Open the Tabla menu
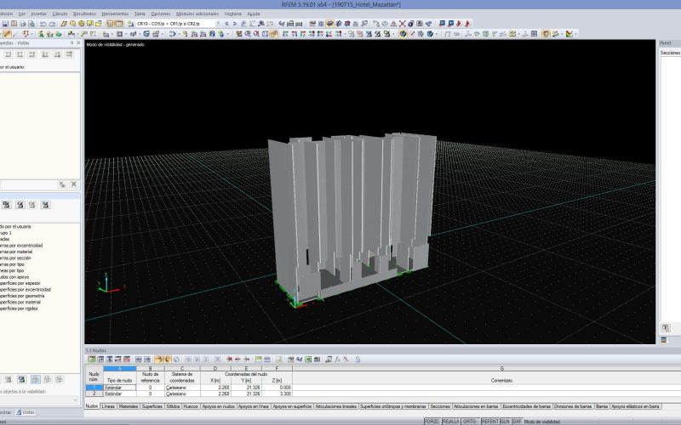 (x=140, y=14)
